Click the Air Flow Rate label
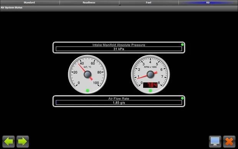238x149 pixels. click(119, 99)
